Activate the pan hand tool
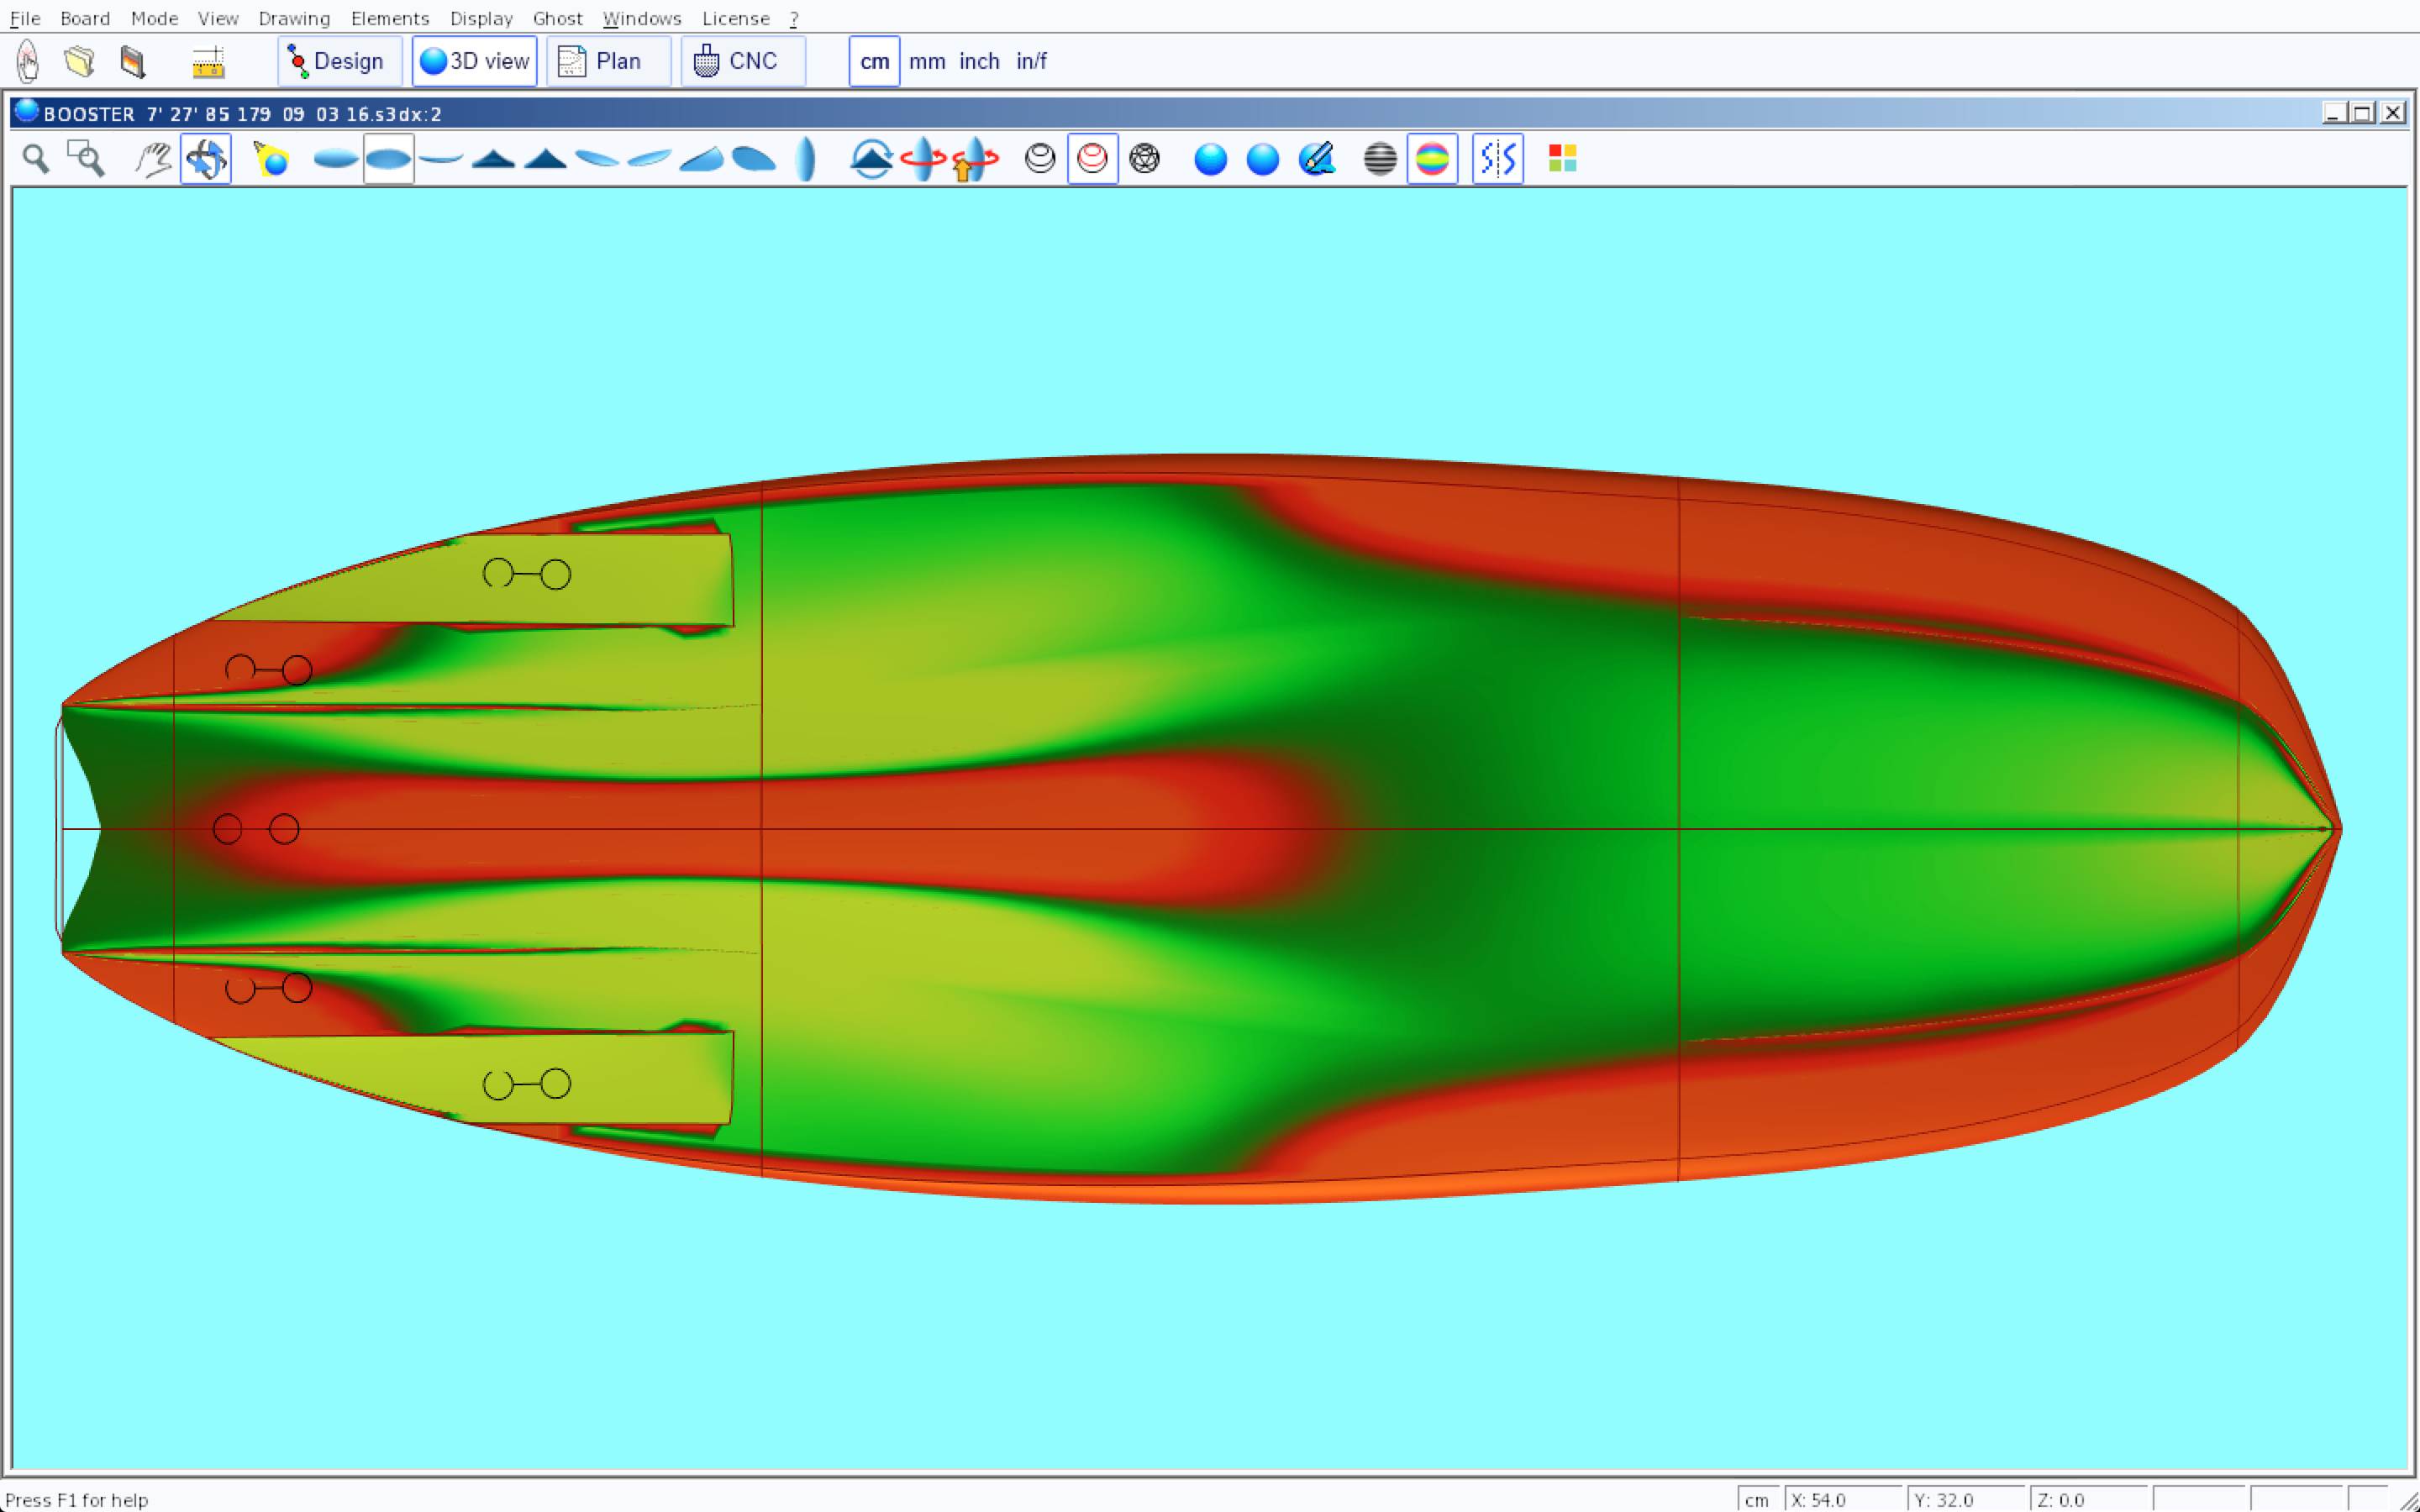 [x=153, y=159]
